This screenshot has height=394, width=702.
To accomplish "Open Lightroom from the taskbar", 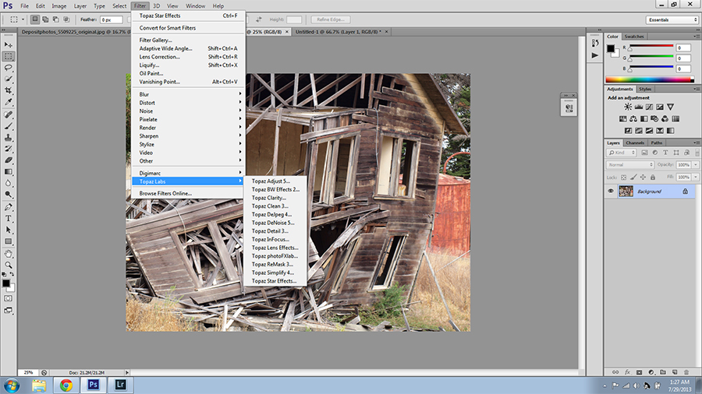I will pyautogui.click(x=121, y=385).
